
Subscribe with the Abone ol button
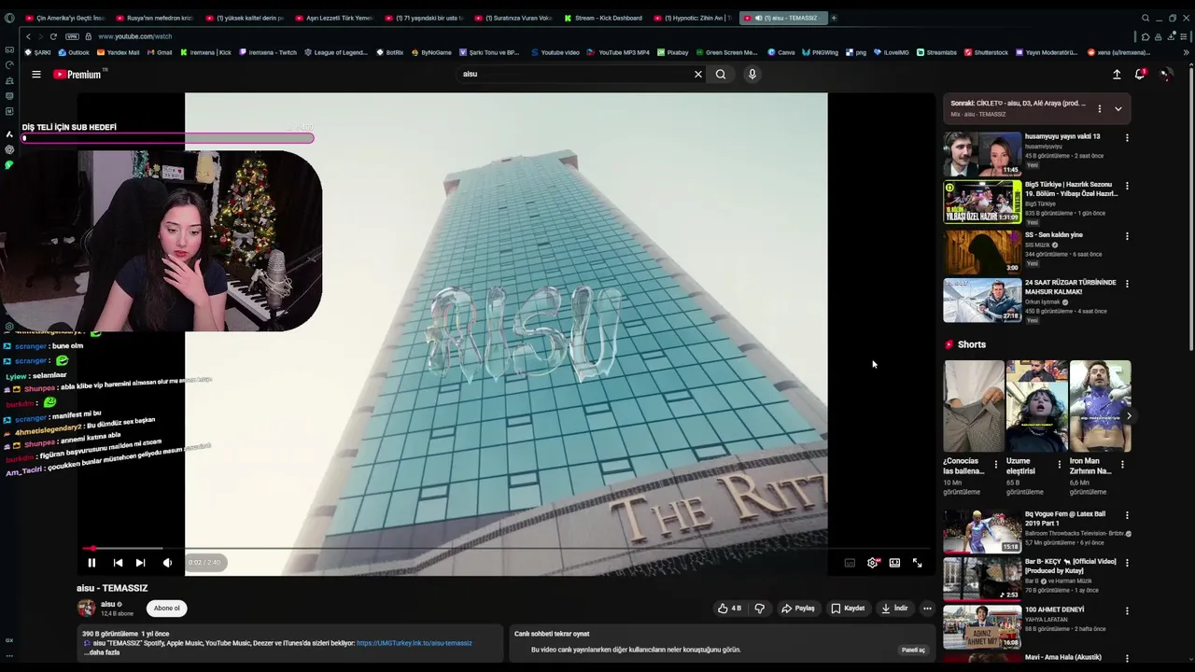point(167,609)
